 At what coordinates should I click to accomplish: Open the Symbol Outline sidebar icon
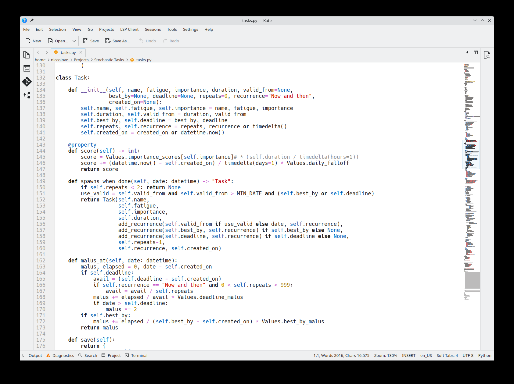point(27,95)
